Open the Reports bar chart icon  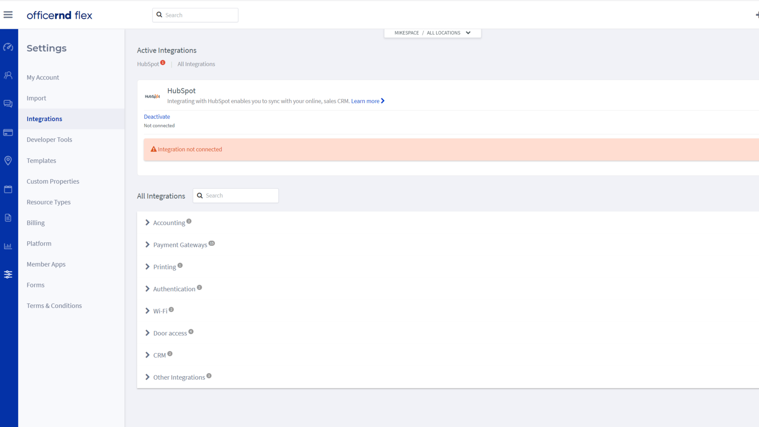8,246
